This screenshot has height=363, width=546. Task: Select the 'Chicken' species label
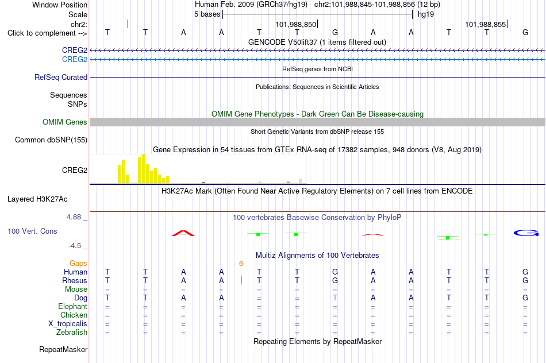click(74, 315)
